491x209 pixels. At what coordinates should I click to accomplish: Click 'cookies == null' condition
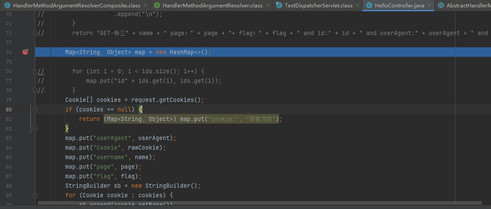click(105, 109)
